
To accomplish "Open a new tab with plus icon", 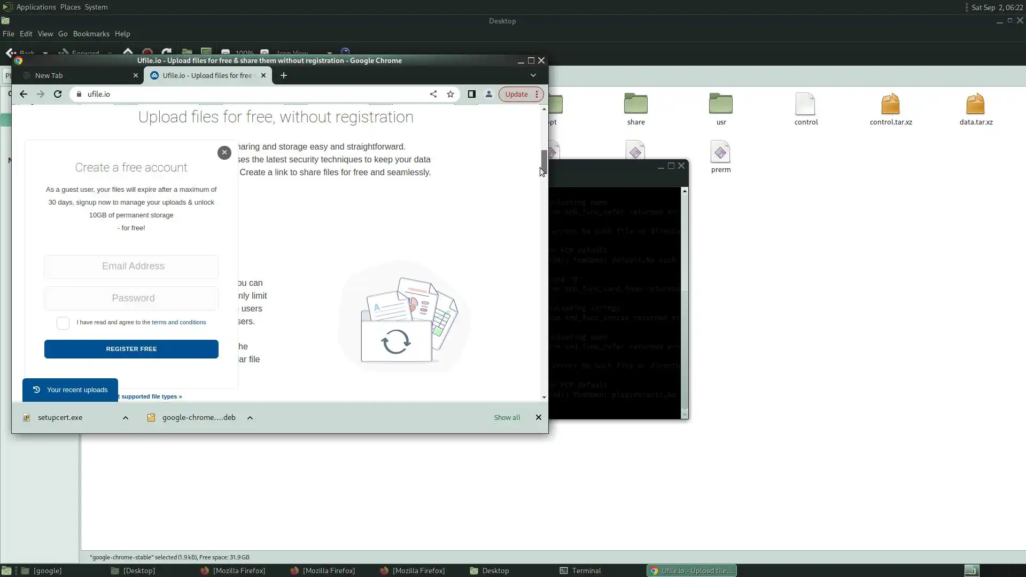I will tap(284, 75).
